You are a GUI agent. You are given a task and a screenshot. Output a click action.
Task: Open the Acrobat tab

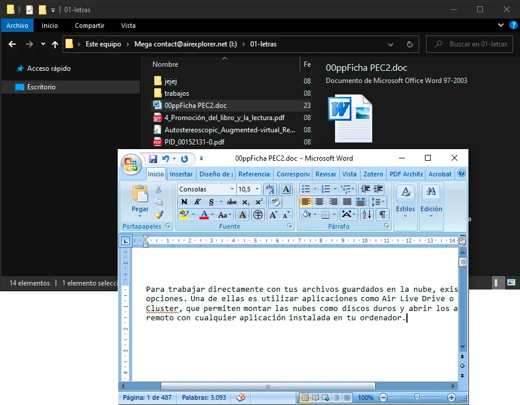pyautogui.click(x=440, y=174)
